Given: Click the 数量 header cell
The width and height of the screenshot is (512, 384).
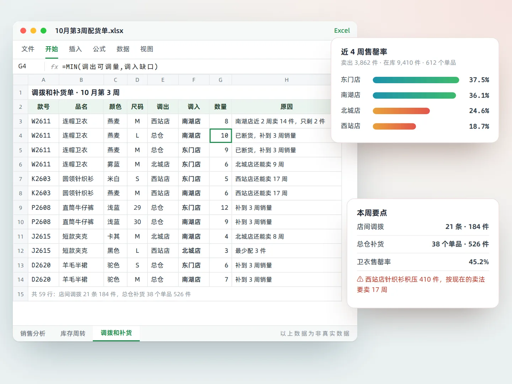Looking at the screenshot, I should click(220, 107).
